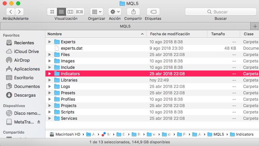Click the experts.dat document icon

tap(57, 48)
